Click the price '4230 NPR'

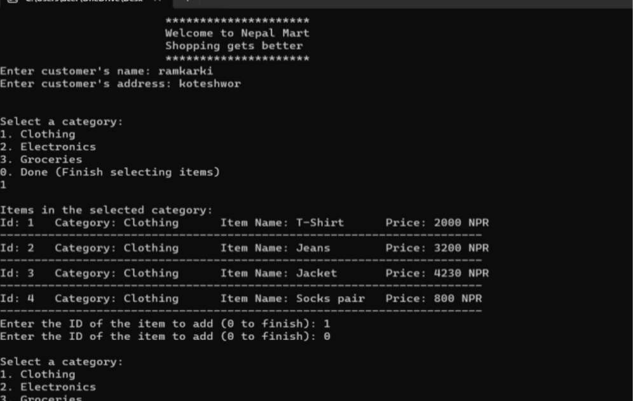(461, 273)
